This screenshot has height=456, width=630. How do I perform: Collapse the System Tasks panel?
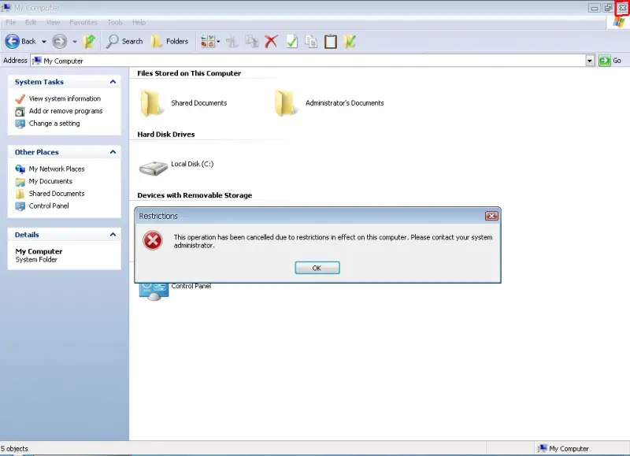[113, 82]
